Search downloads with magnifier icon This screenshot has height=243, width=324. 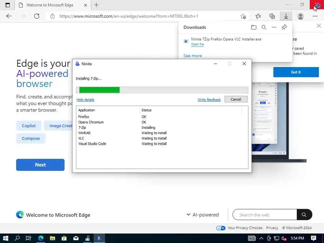tap(264, 27)
